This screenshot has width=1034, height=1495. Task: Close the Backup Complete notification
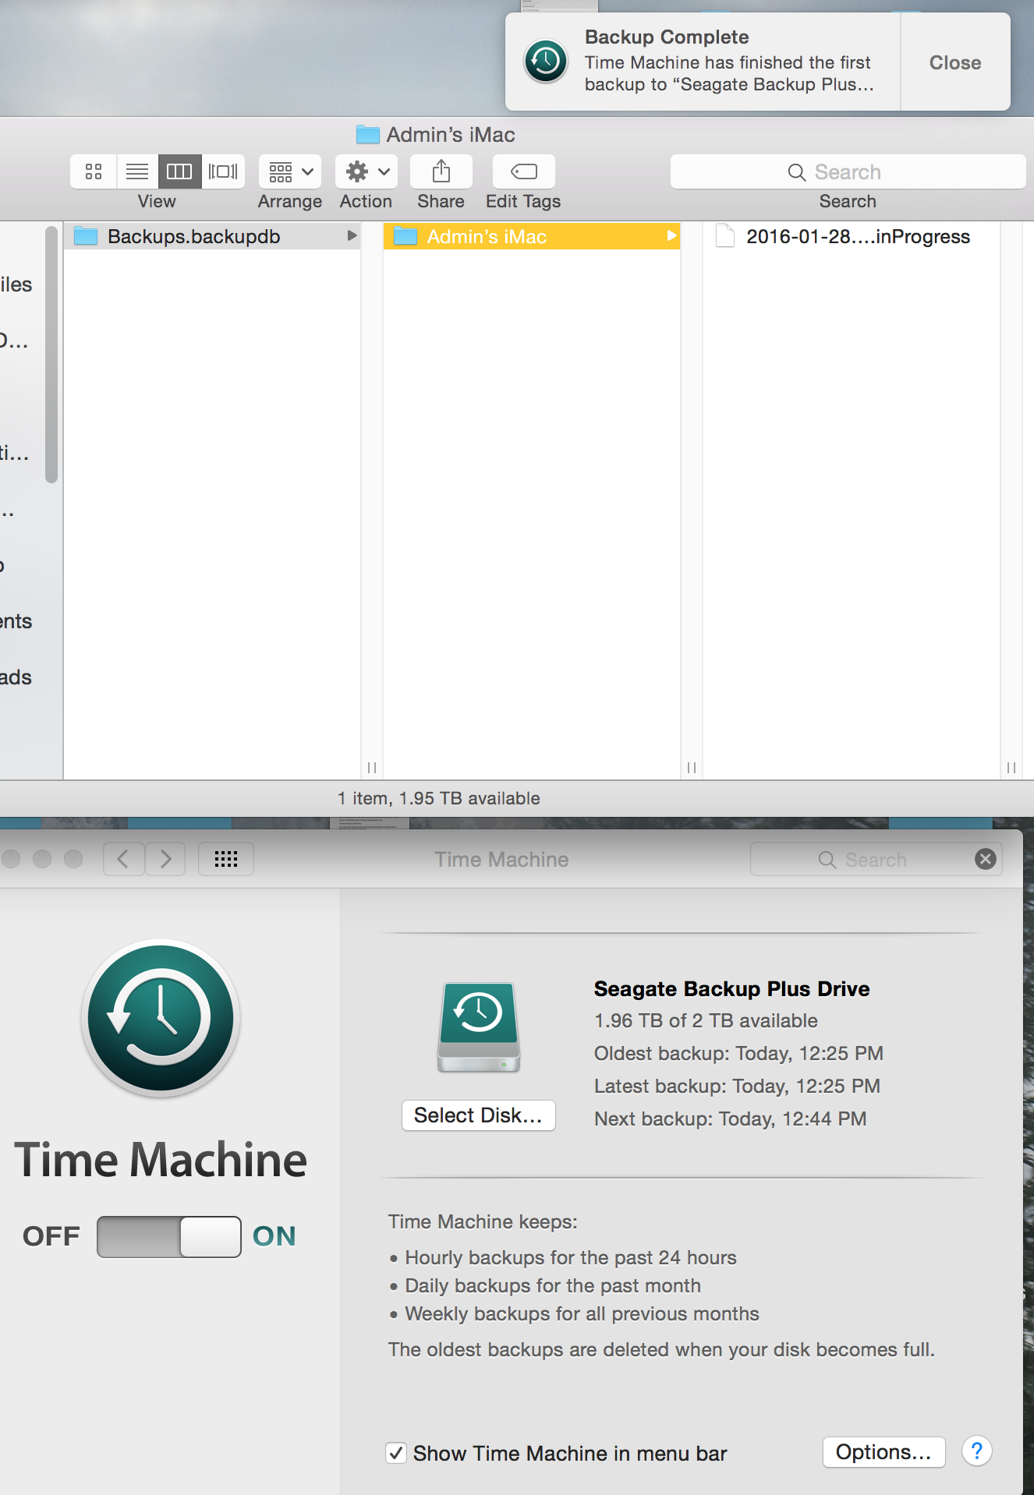955,62
